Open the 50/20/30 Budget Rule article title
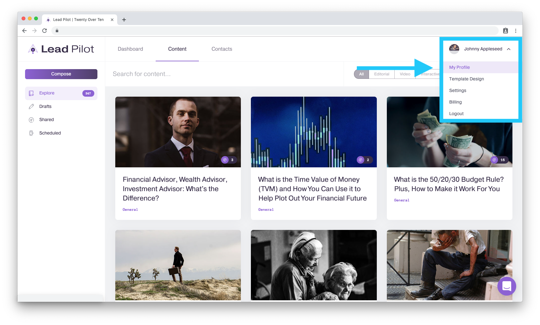 (x=449, y=184)
